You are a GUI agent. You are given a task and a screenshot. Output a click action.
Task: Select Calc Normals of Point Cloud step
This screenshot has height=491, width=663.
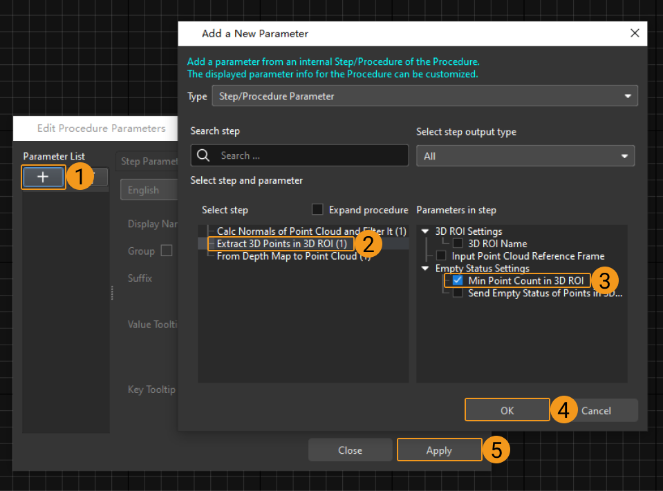311,231
